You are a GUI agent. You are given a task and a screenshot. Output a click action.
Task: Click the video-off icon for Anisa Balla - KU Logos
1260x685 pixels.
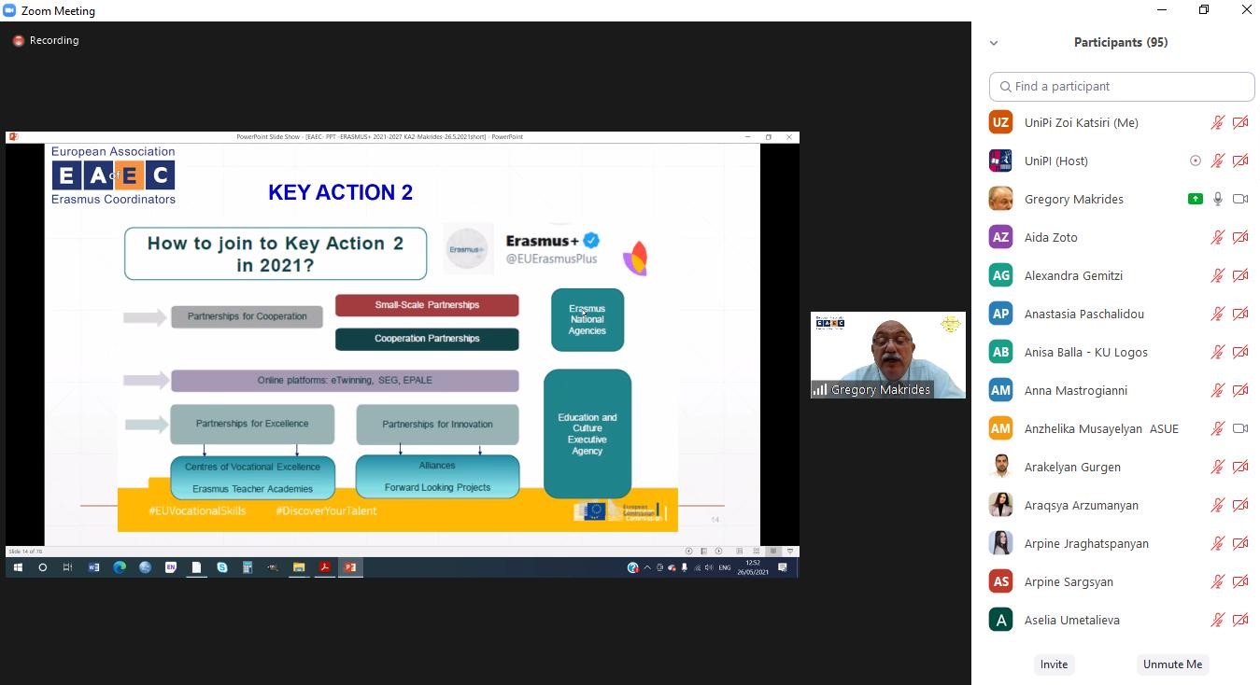click(1240, 352)
